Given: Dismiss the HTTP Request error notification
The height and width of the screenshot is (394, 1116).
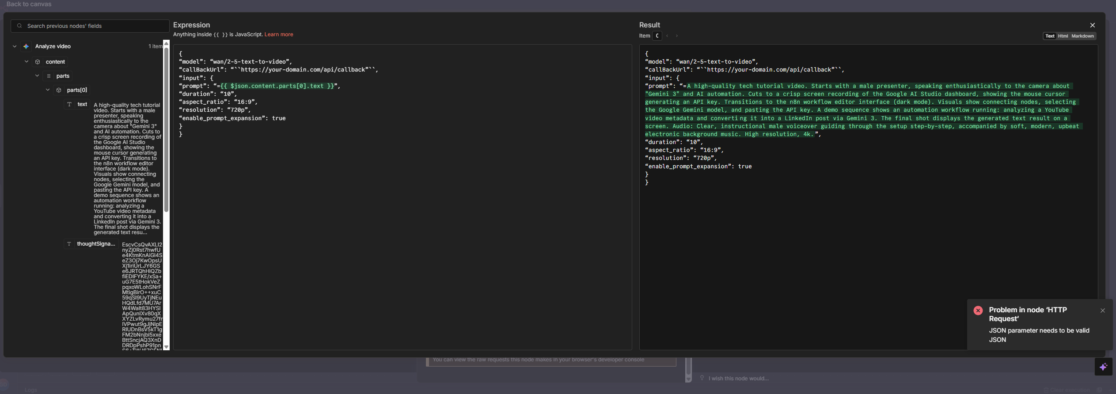Looking at the screenshot, I should (x=1103, y=311).
